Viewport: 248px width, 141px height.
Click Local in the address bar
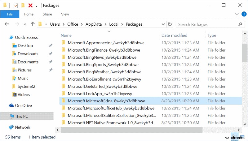tap(114, 24)
